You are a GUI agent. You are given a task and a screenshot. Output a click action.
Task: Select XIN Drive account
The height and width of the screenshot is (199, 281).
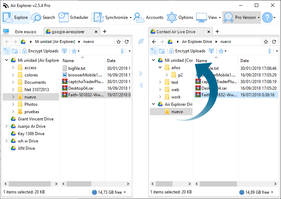pos(26,148)
